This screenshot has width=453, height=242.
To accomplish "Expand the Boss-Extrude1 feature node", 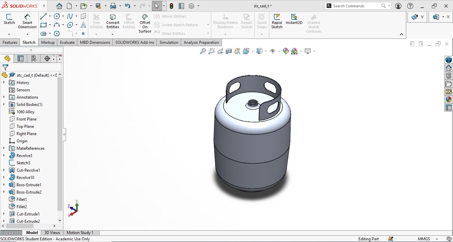I will pyautogui.click(x=4, y=185).
